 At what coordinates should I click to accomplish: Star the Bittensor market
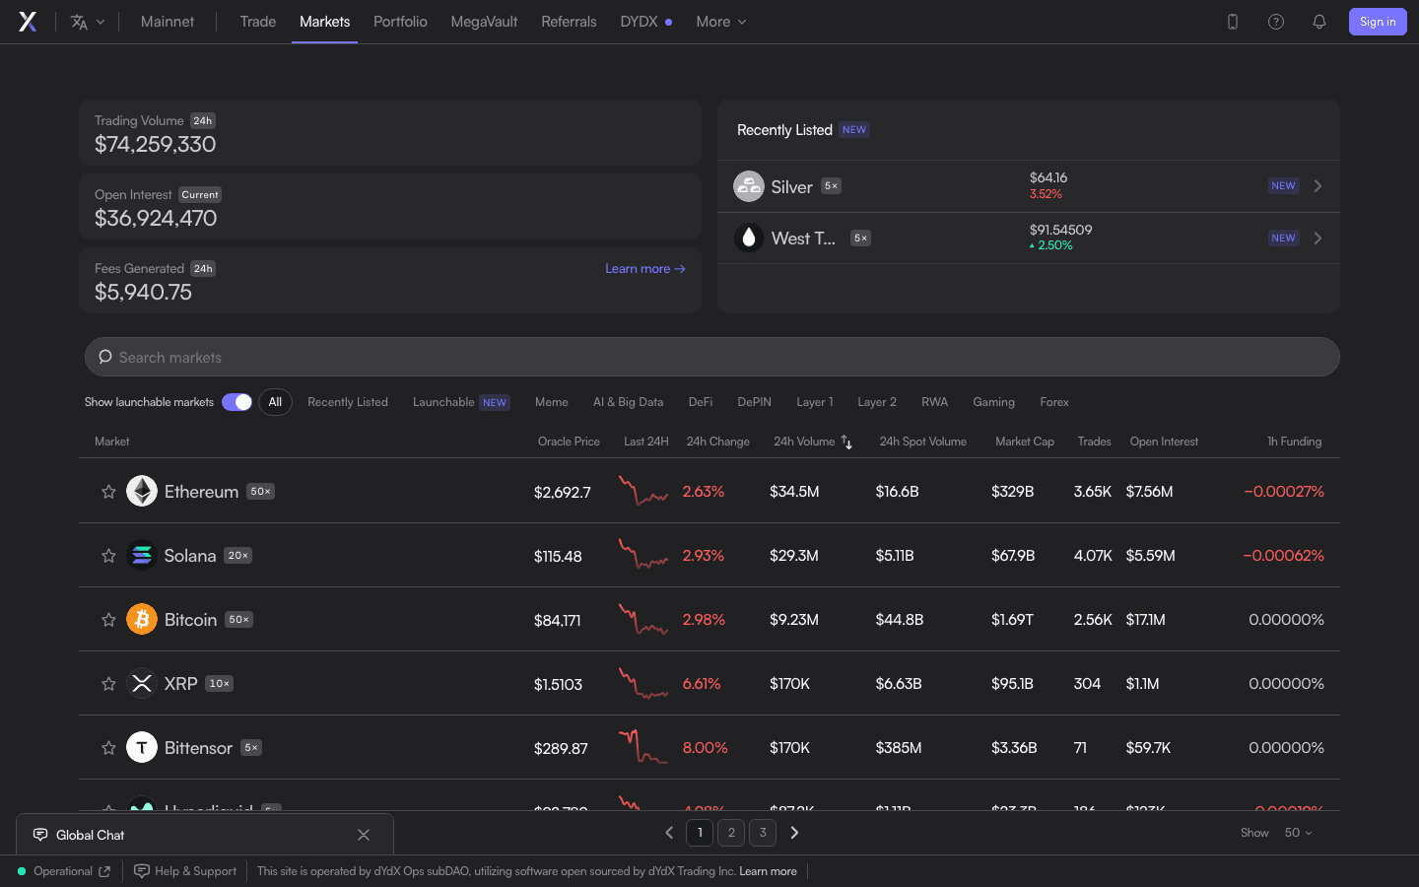[x=108, y=748]
